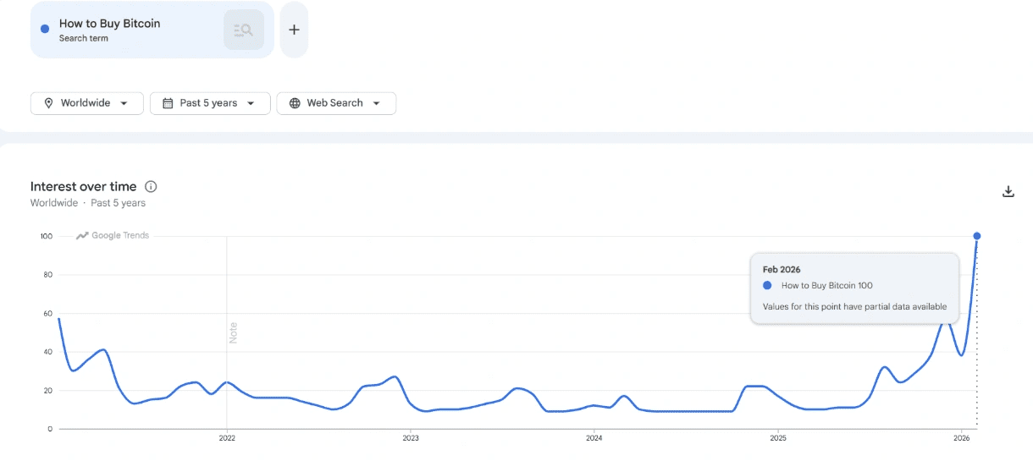
Task: Select the Feb 2026 peak data point
Action: point(976,236)
